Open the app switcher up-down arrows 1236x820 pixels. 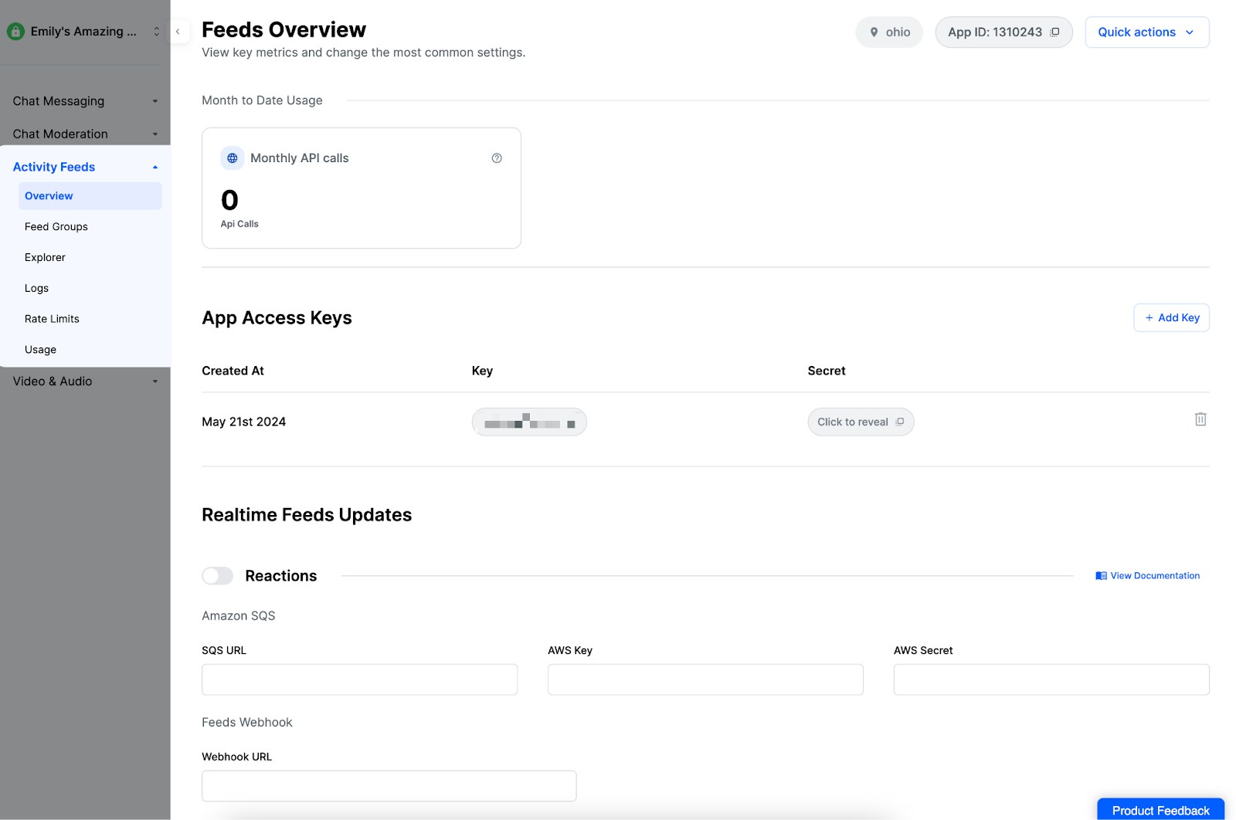pos(157,32)
